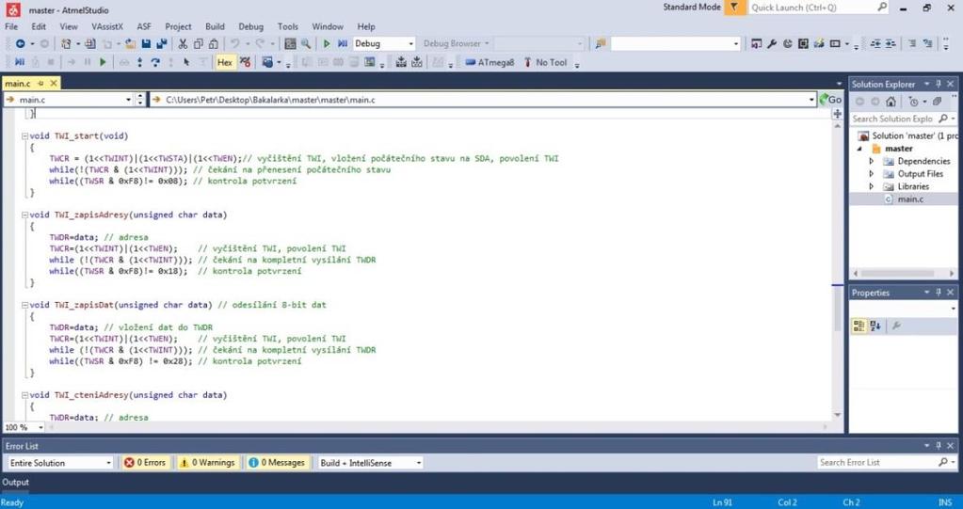963x509 pixels.
Task: Click the first Device Programming chip icon
Action: tap(401, 62)
